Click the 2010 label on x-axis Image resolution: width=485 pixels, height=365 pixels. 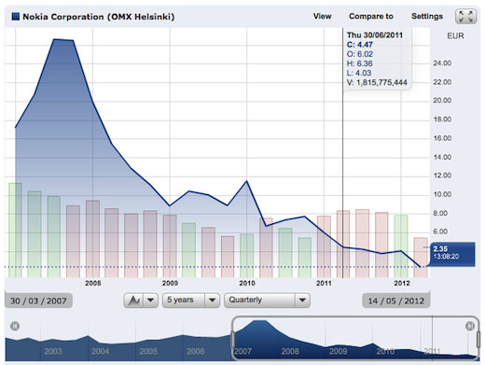click(x=247, y=283)
